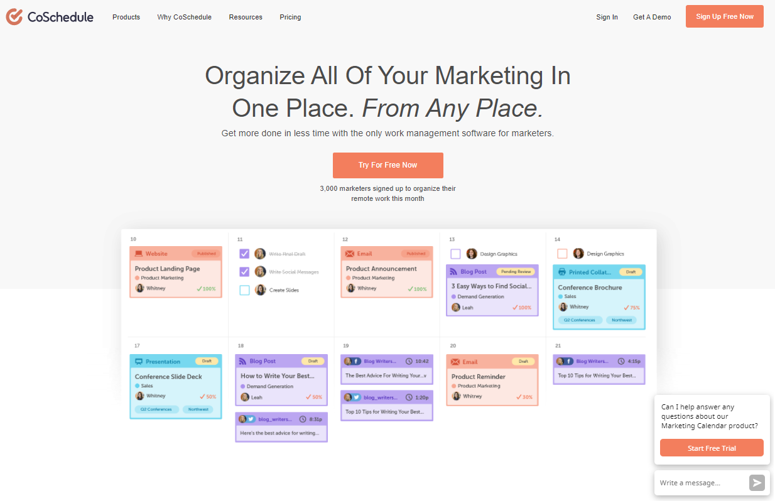Click the Try For Free Now button

tap(388, 165)
